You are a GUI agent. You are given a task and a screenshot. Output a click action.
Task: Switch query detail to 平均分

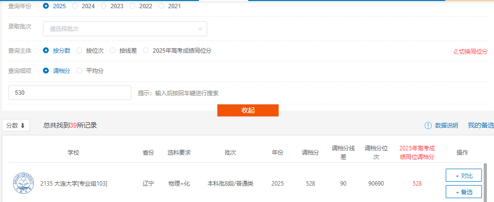click(x=80, y=71)
